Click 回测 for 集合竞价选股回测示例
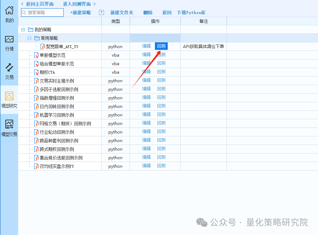This screenshot has height=235, width=318. pos(161,157)
